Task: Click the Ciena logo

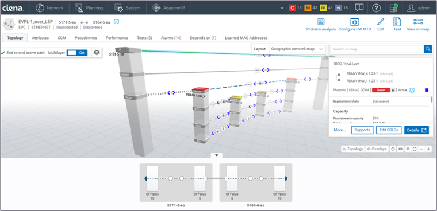Action: pyautogui.click(x=13, y=9)
